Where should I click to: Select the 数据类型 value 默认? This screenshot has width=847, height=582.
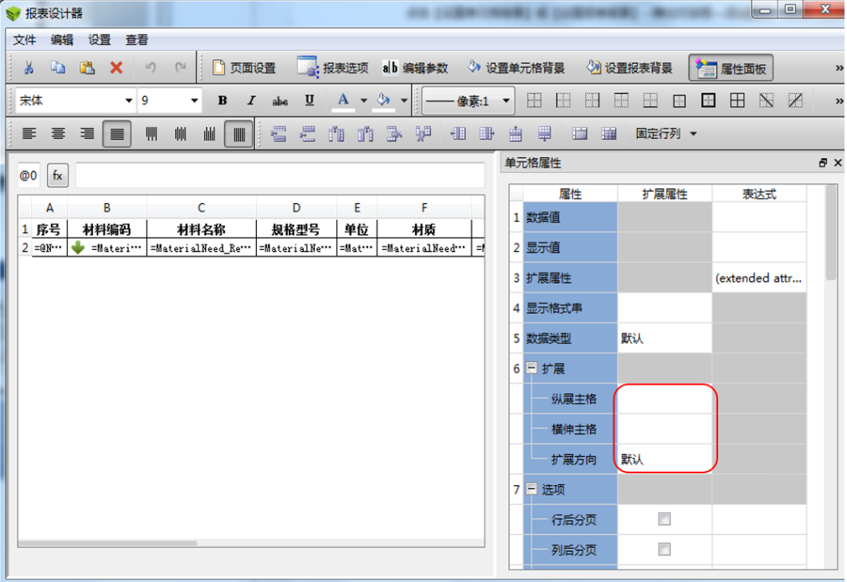pos(665,339)
